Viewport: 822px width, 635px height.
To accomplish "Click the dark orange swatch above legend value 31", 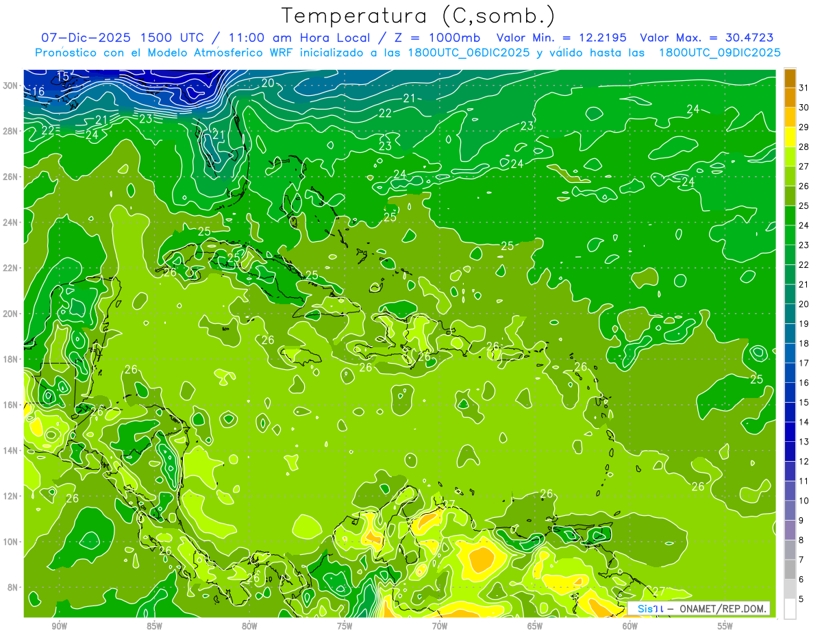I will (x=790, y=78).
